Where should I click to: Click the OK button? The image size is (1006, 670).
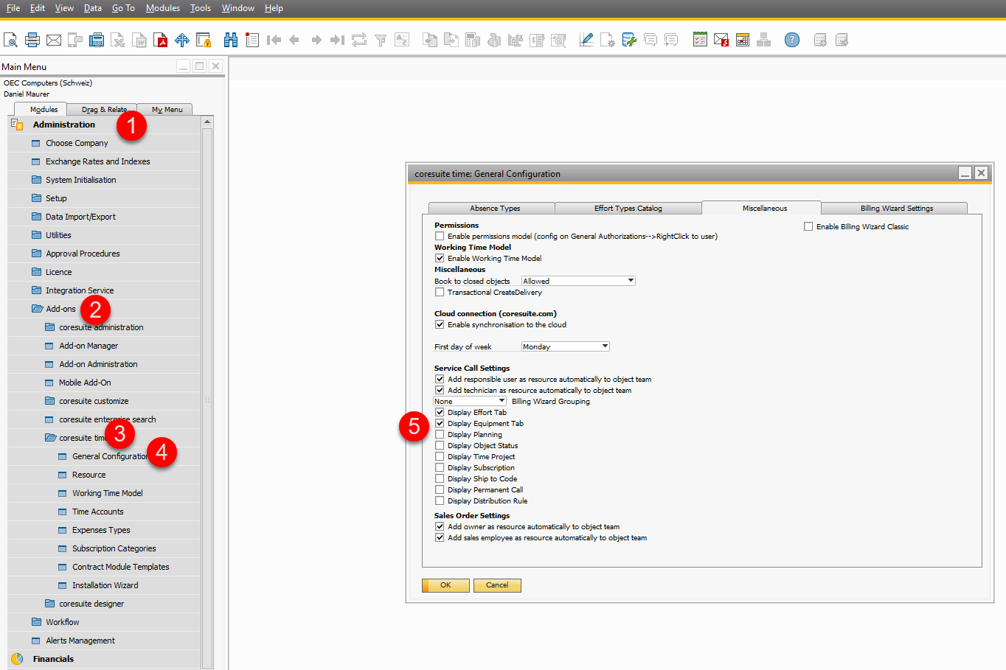445,585
